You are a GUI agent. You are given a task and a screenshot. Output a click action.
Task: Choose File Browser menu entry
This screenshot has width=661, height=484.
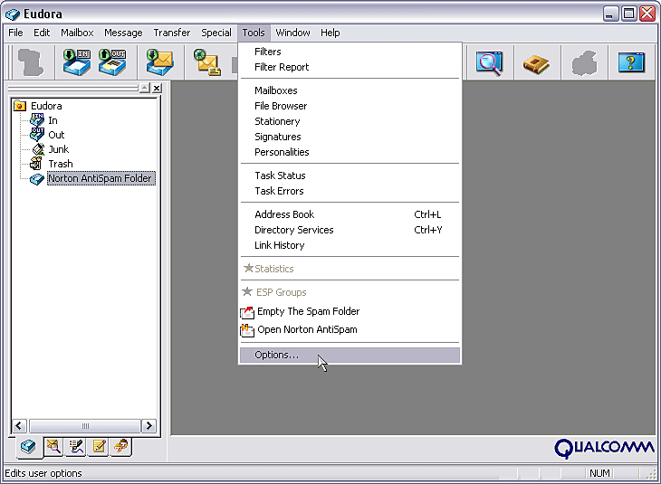350,106
